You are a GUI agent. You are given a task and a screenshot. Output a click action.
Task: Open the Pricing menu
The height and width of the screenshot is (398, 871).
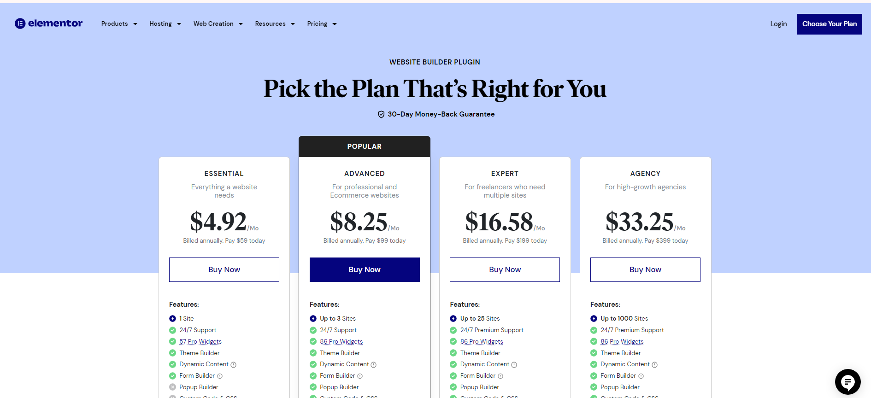[322, 24]
